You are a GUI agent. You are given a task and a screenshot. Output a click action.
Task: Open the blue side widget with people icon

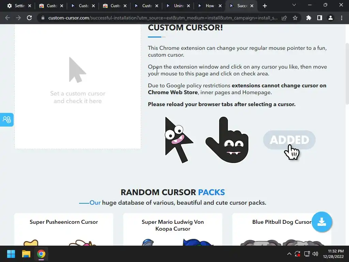coord(7,120)
